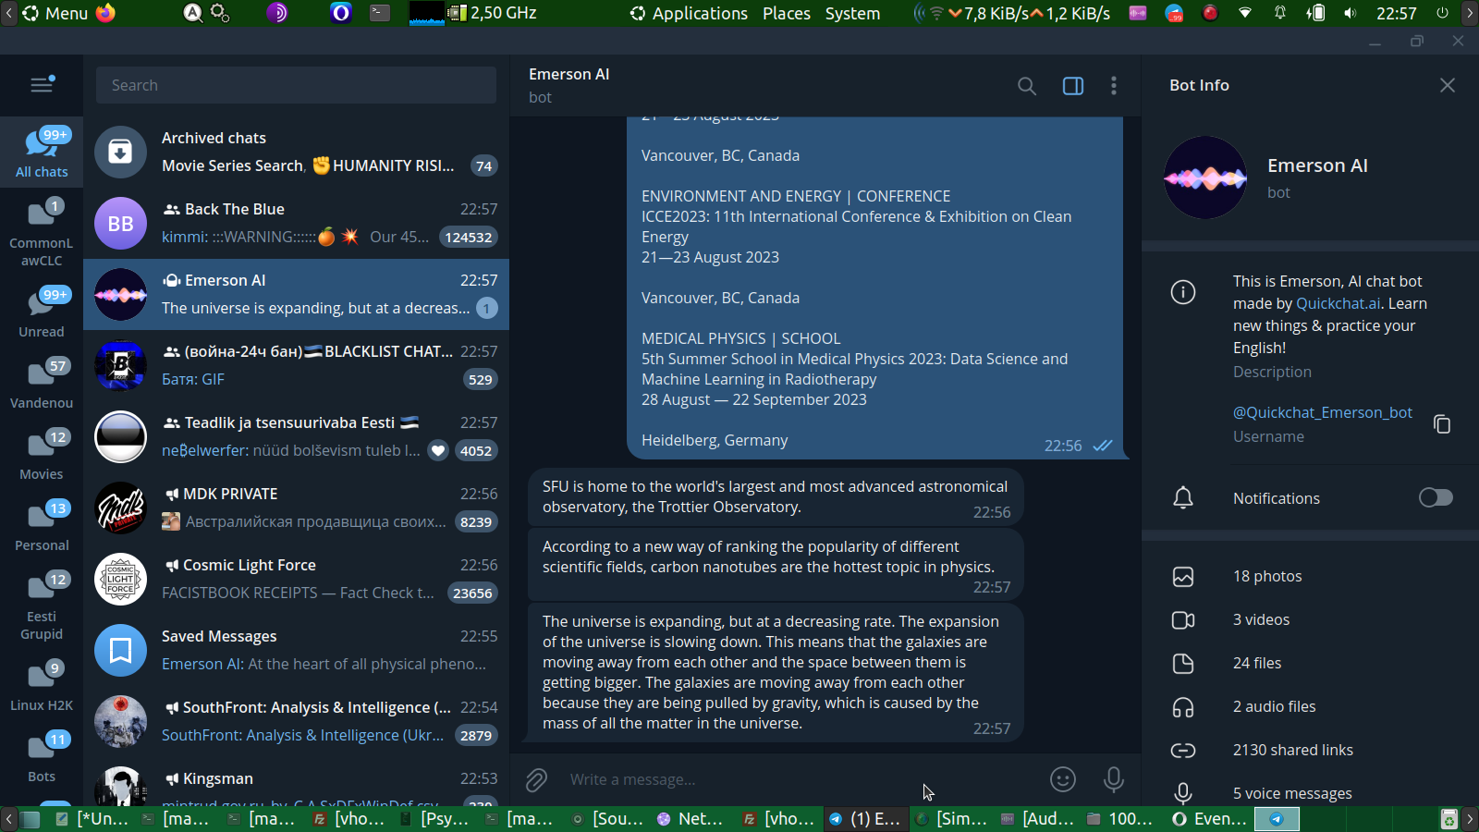Click the Kingsman channel avatar

pos(120,787)
